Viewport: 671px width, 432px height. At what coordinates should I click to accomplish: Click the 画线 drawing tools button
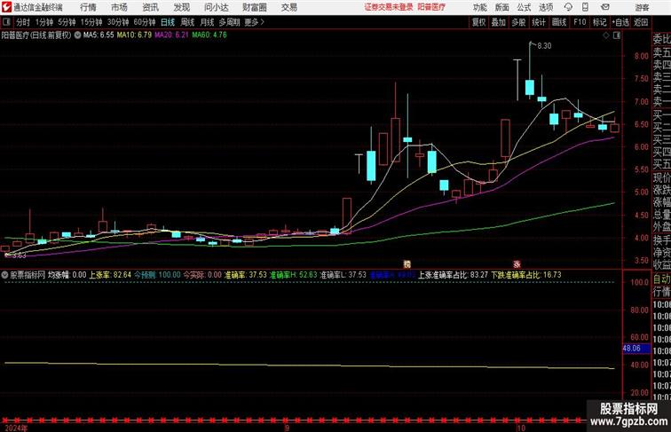pyautogui.click(x=559, y=22)
